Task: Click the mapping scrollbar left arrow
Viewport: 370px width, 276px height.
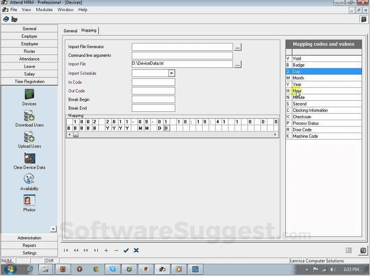Action: coord(69,135)
